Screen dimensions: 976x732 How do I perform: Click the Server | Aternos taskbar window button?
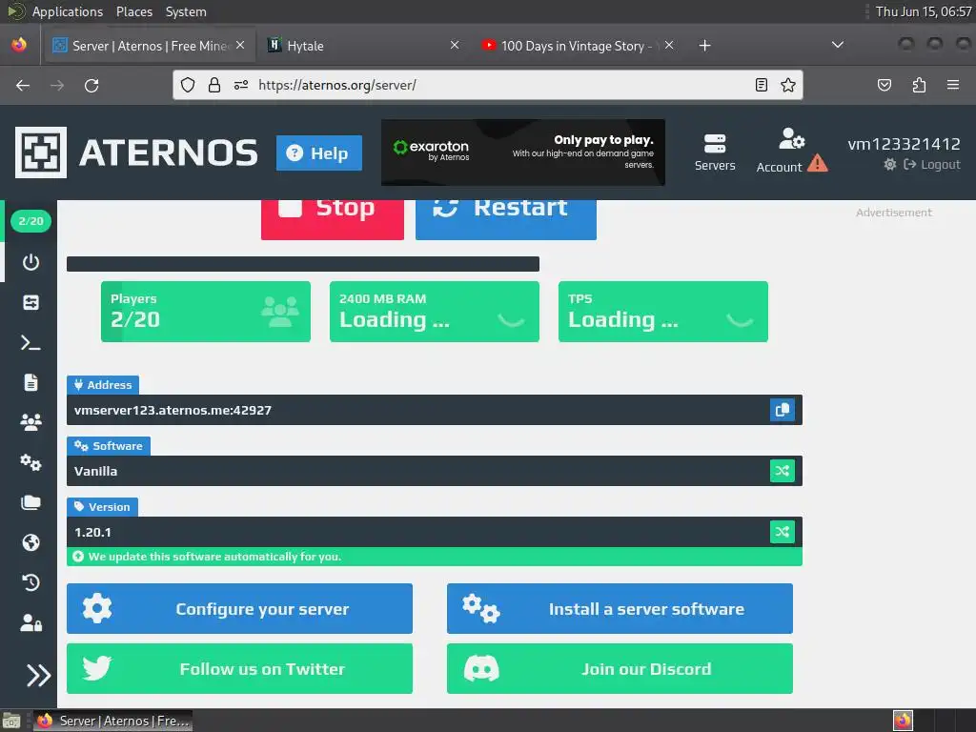point(112,721)
